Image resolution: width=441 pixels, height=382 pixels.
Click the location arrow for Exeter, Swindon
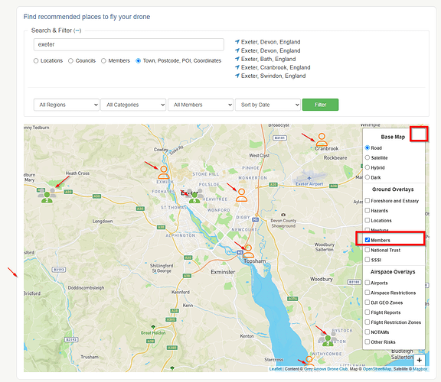(237, 76)
